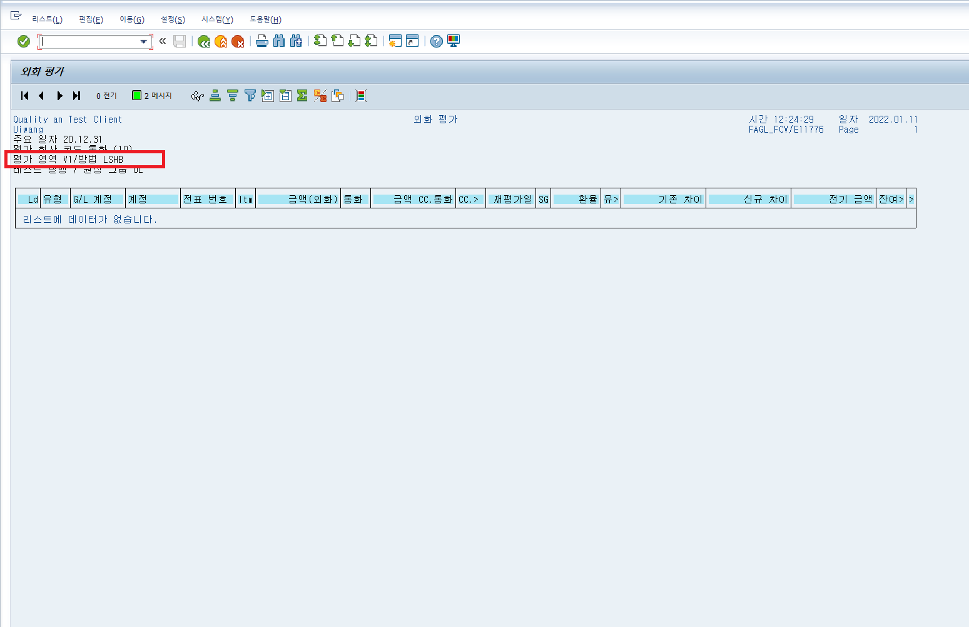Select the 통화 column header
Image resolution: width=969 pixels, height=627 pixels.
click(355, 200)
